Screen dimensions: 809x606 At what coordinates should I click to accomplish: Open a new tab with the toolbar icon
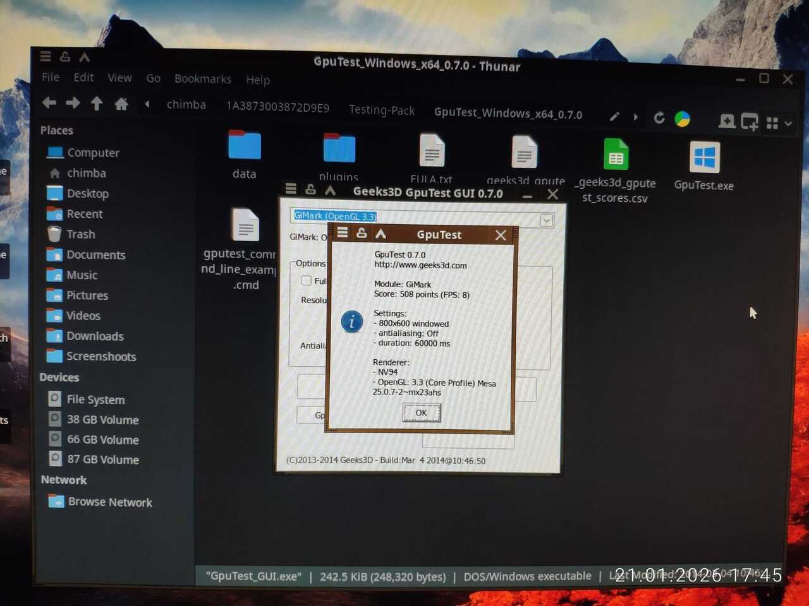click(x=727, y=121)
